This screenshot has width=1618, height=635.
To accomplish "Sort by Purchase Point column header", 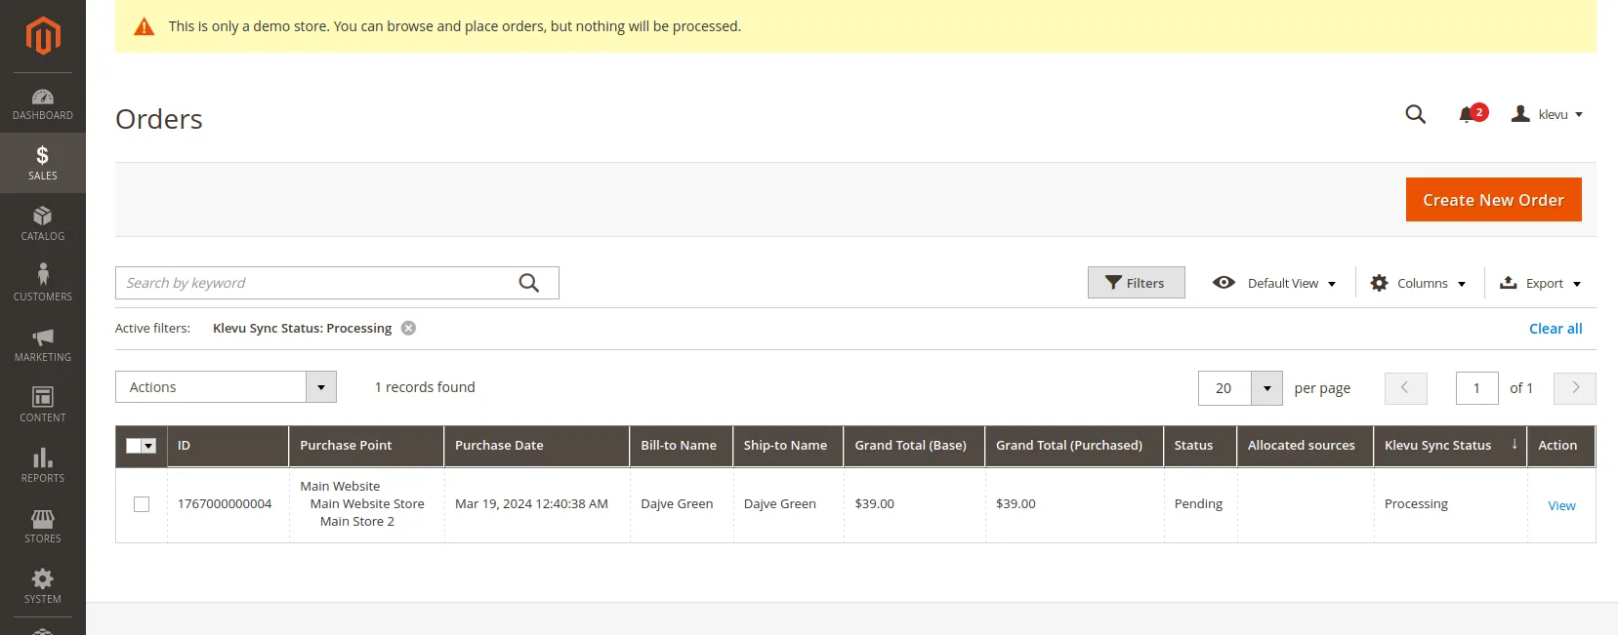I will click(366, 446).
